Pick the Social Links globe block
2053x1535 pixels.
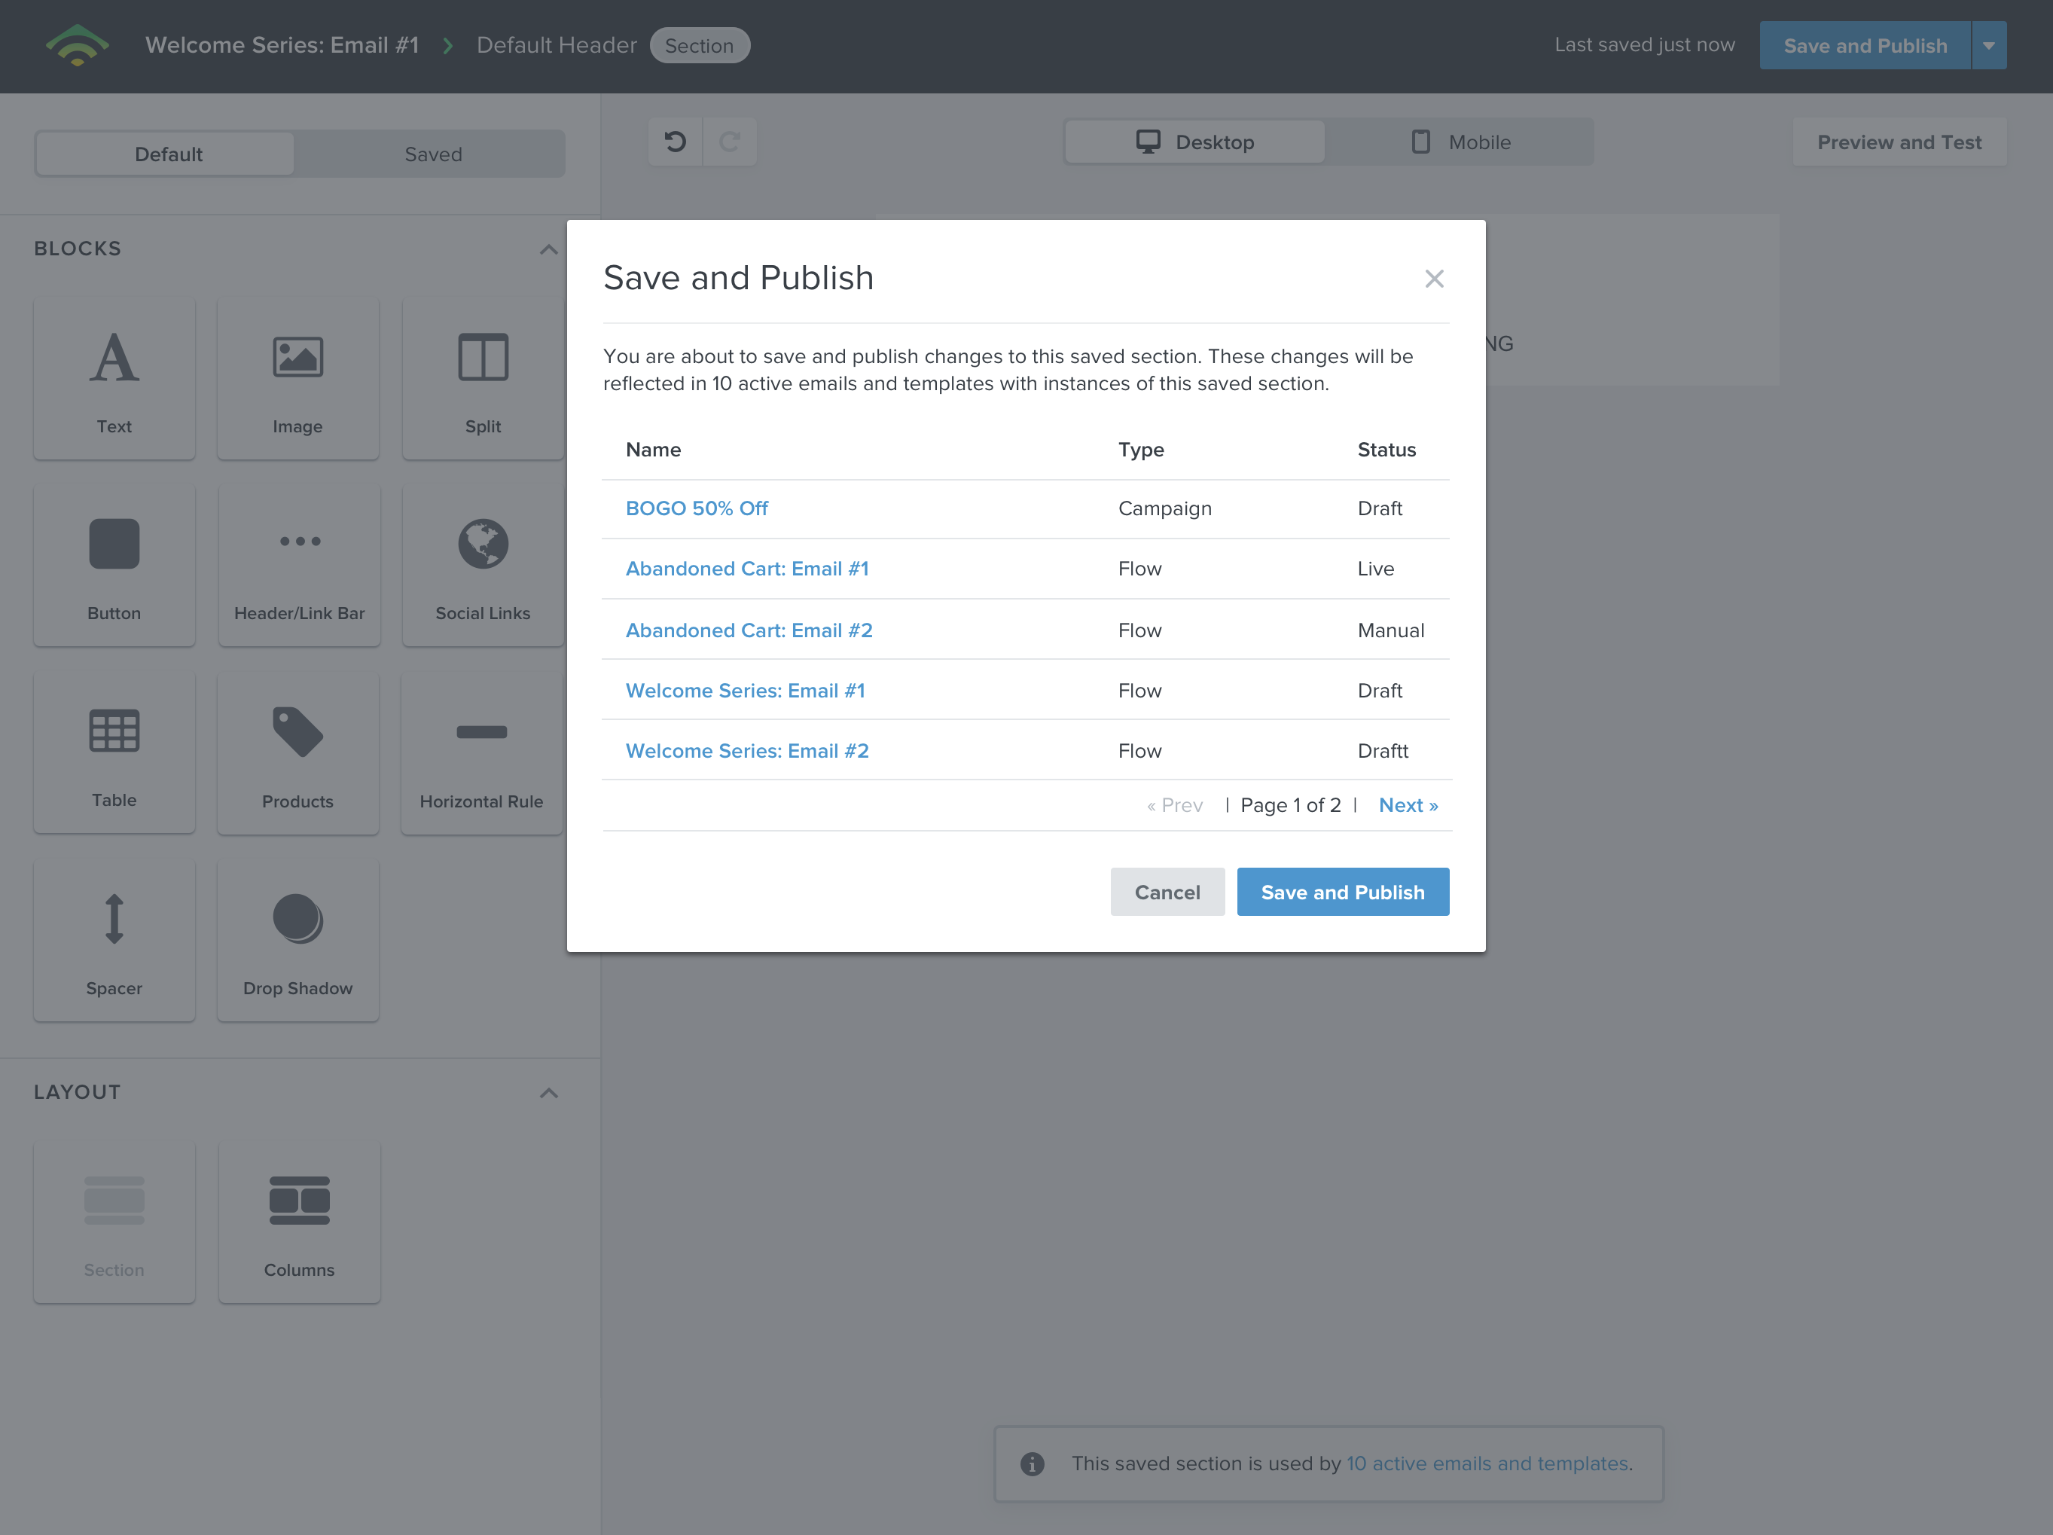pyautogui.click(x=483, y=564)
